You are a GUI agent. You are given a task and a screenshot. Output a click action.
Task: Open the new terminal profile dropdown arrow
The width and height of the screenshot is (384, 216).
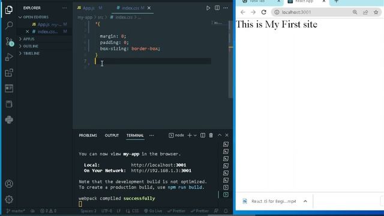(x=195, y=136)
